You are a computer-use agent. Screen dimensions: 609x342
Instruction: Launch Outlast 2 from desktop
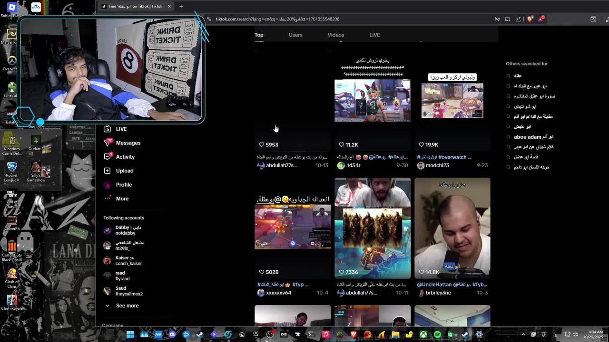(36, 143)
